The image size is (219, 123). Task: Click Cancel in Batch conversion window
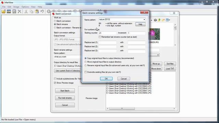[65, 105]
